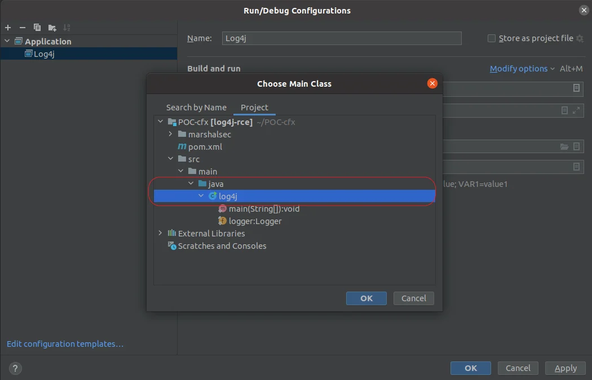
Task: Close the Choose Main Class dialog
Action: coord(432,83)
